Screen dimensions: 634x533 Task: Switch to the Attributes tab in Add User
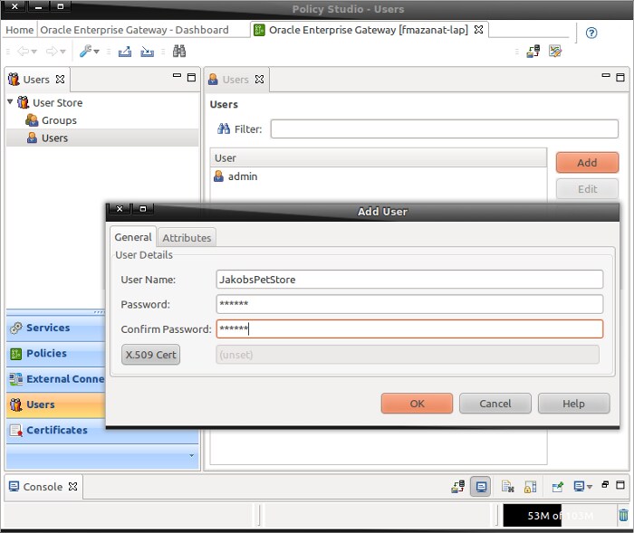tap(187, 238)
